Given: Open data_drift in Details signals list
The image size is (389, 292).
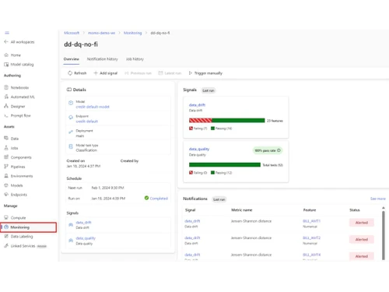Looking at the screenshot, I should (83, 223).
